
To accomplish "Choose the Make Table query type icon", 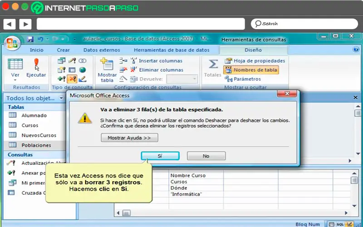I will 61,70.
